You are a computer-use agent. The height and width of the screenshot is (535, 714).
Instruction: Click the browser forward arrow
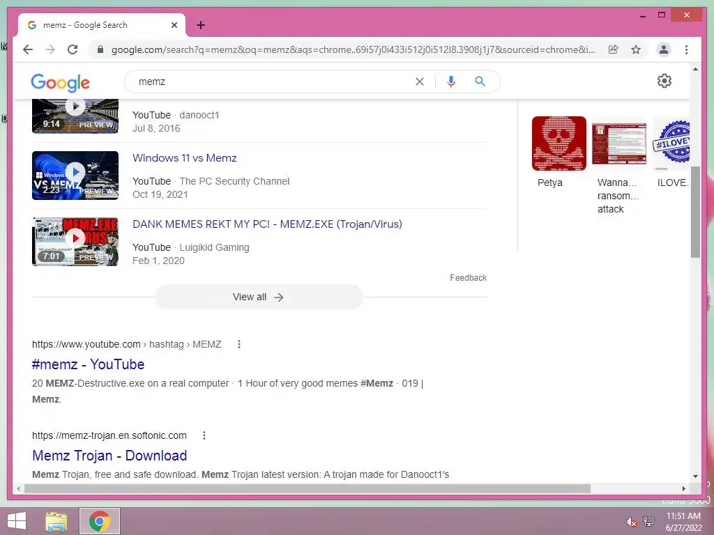pyautogui.click(x=50, y=49)
